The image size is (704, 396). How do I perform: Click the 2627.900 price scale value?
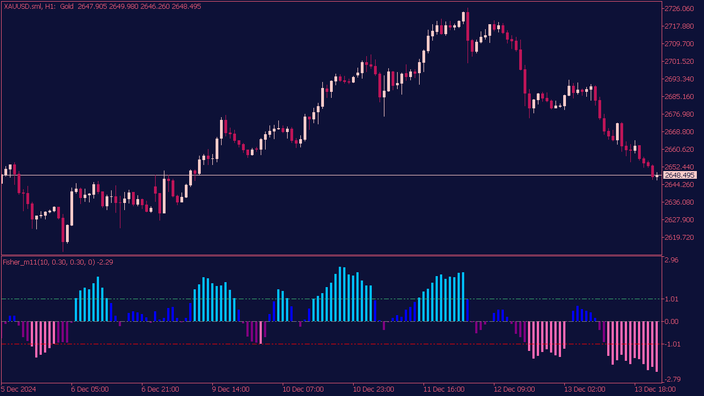point(680,220)
